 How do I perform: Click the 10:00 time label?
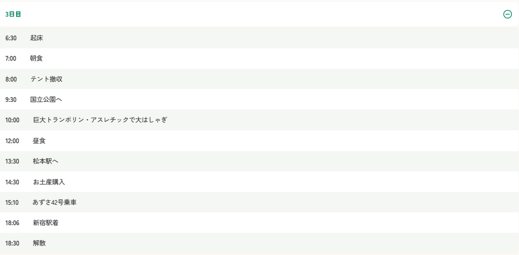[12, 120]
